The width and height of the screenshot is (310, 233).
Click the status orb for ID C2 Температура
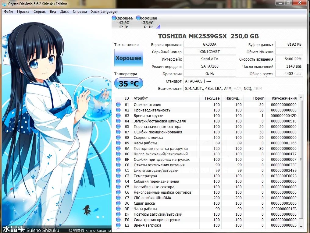[x=118, y=176]
